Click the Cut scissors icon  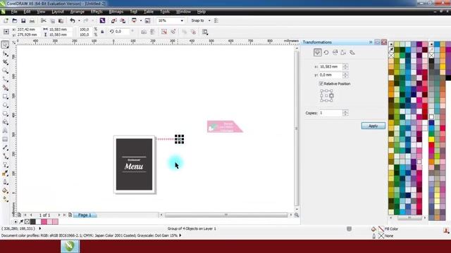click(x=44, y=20)
